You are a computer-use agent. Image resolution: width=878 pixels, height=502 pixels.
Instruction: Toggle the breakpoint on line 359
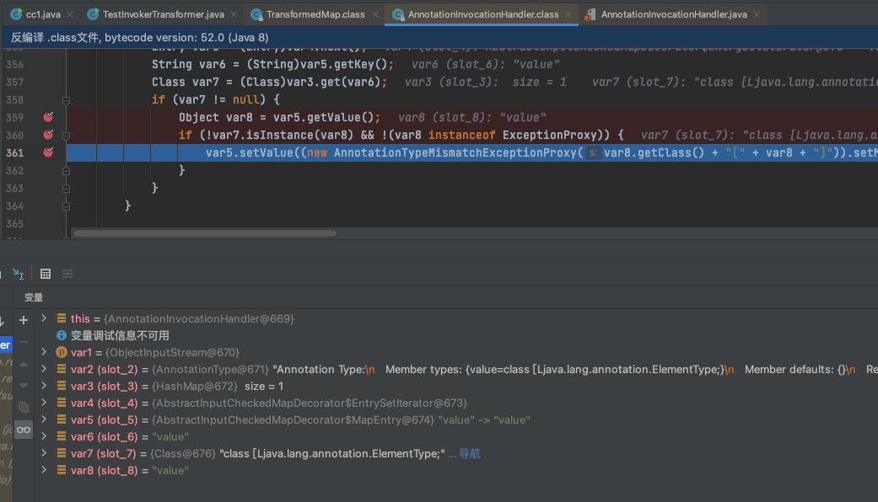[49, 117]
